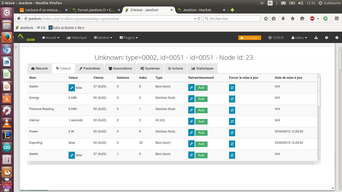
Task: Open refresh settings wrench for Energy row
Action: [x=191, y=99]
